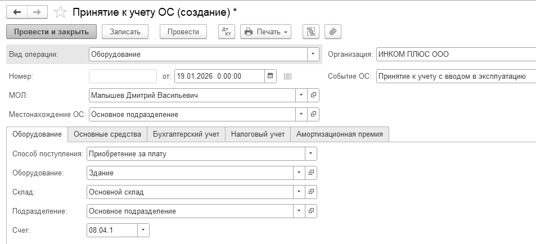536x244 pixels.
Task: Expand Вид операции dropdown list
Action: (312, 55)
